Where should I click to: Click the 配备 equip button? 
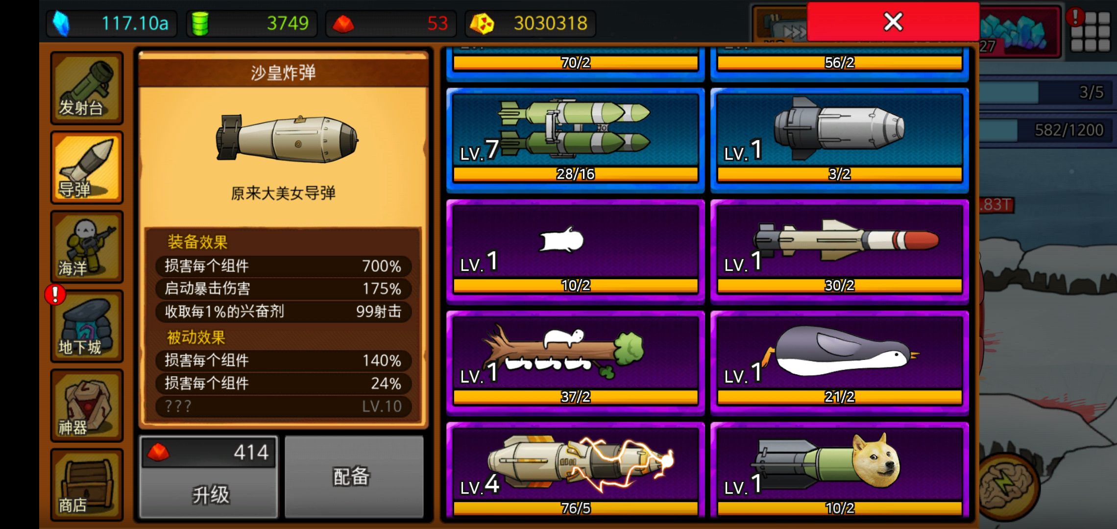(354, 477)
